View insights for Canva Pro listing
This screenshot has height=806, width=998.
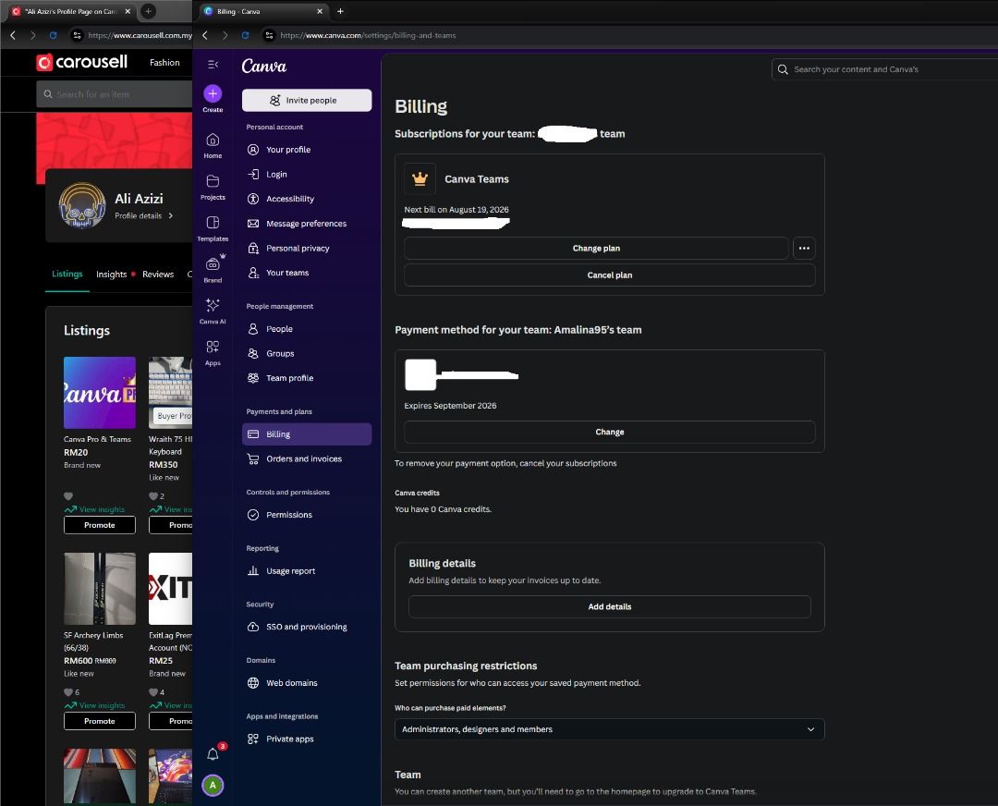point(95,509)
